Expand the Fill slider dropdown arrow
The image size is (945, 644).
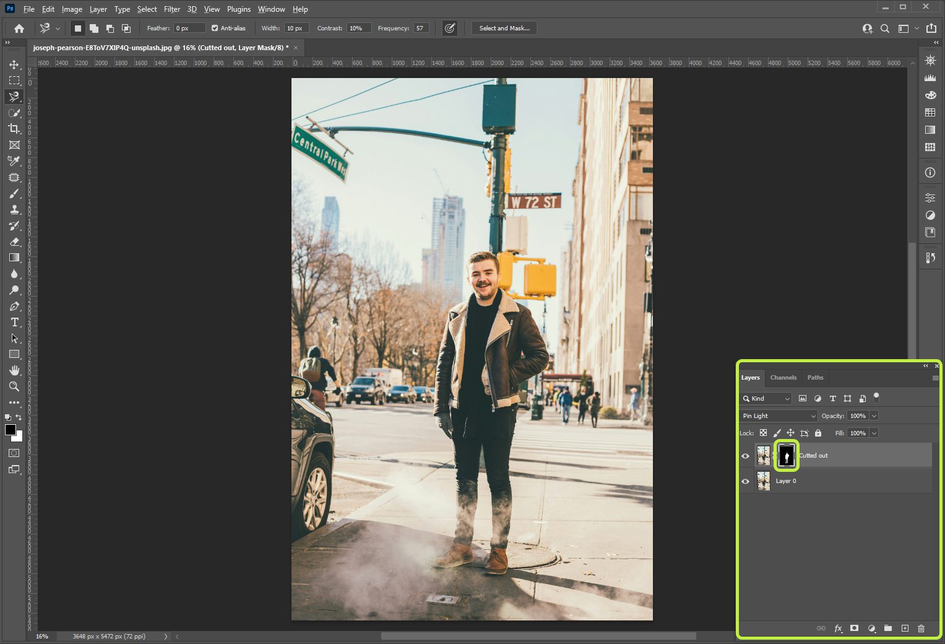coord(874,433)
